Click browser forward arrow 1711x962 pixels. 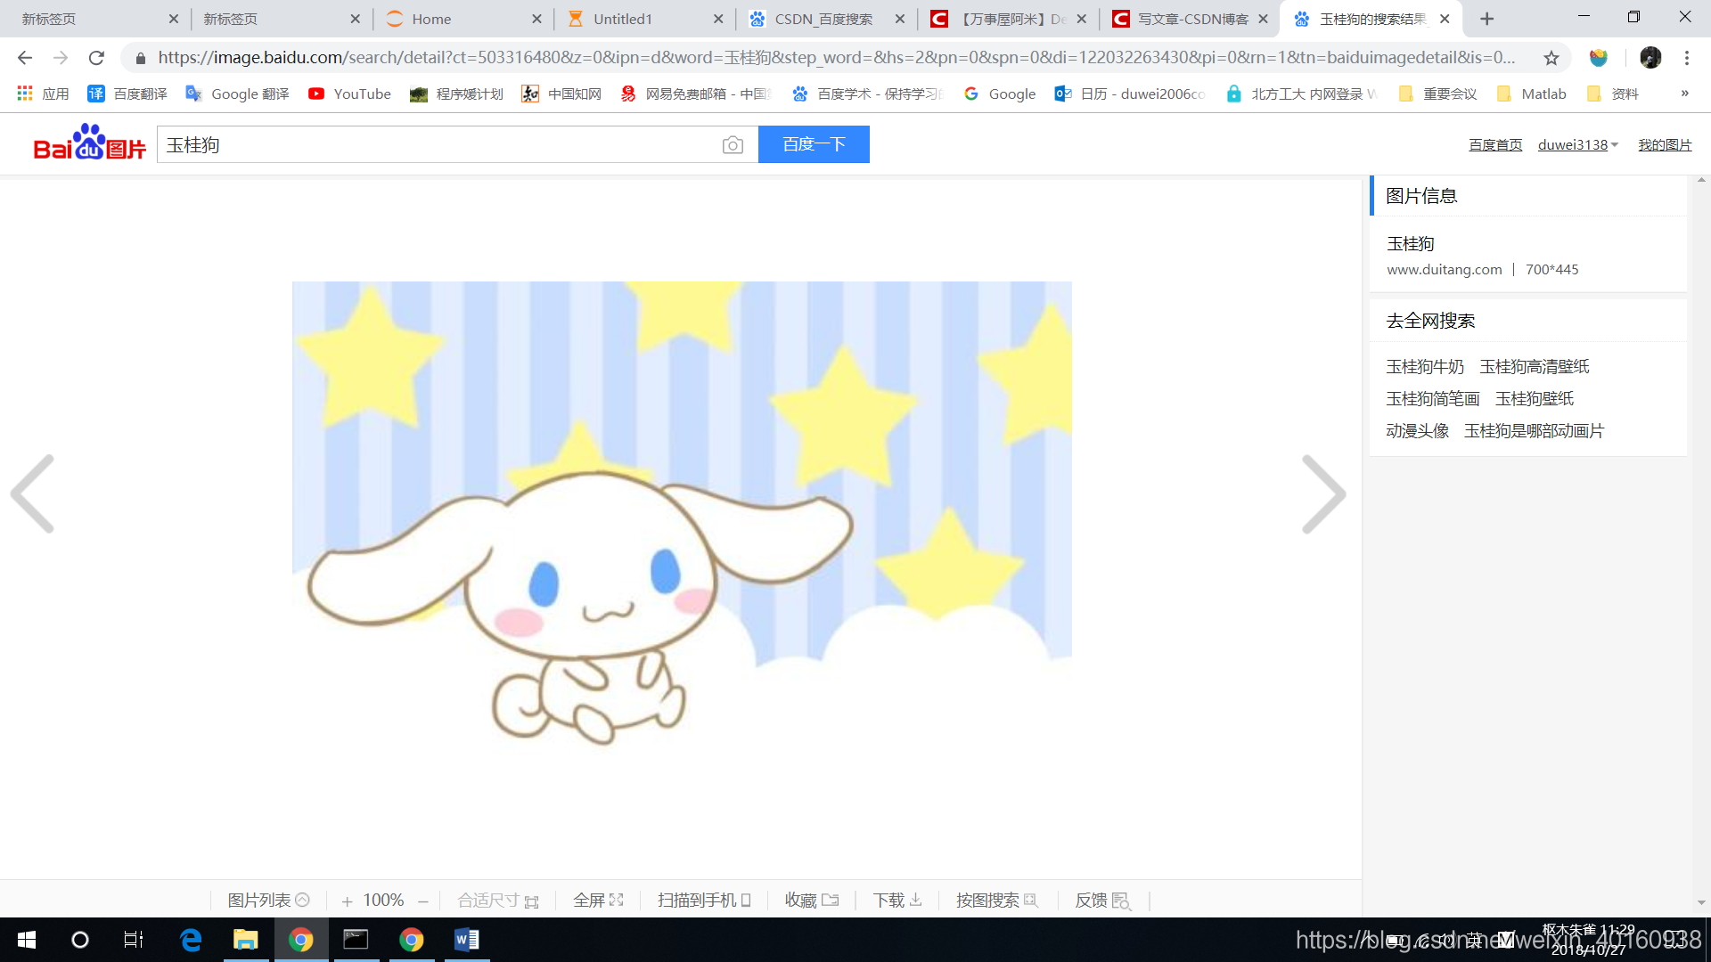click(x=61, y=58)
